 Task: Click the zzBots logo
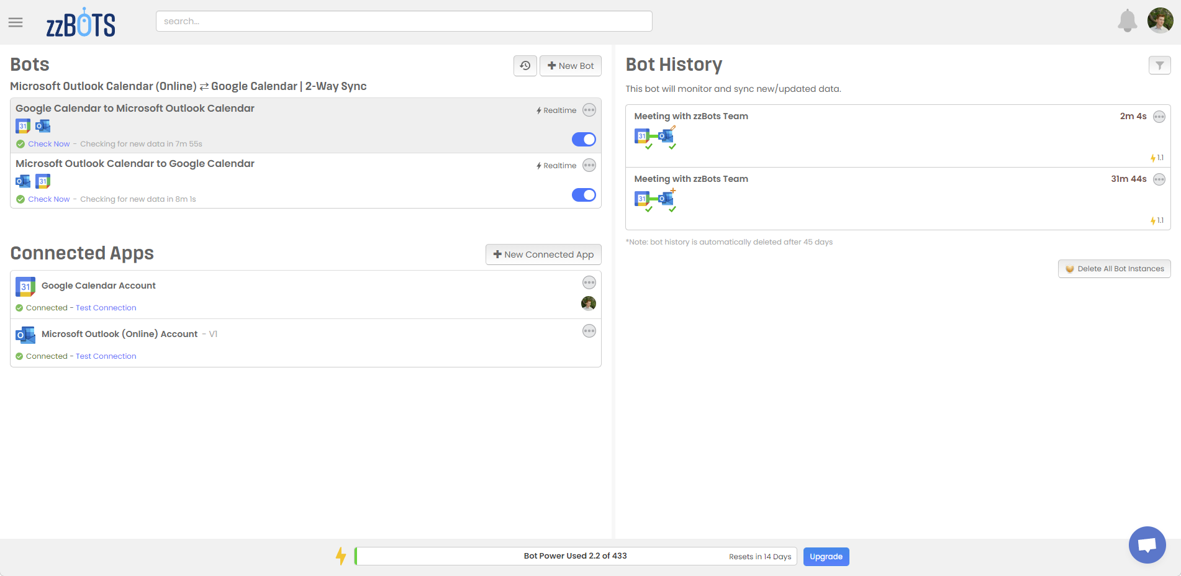pyautogui.click(x=81, y=23)
